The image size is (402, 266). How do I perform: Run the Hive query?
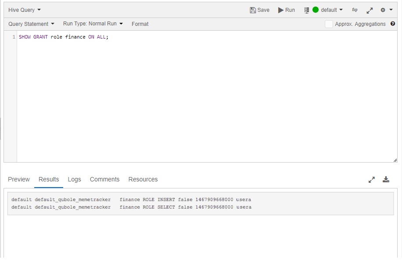point(287,10)
